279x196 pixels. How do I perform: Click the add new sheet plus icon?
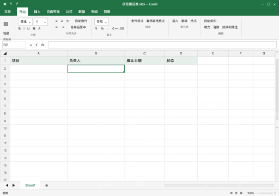point(47,186)
